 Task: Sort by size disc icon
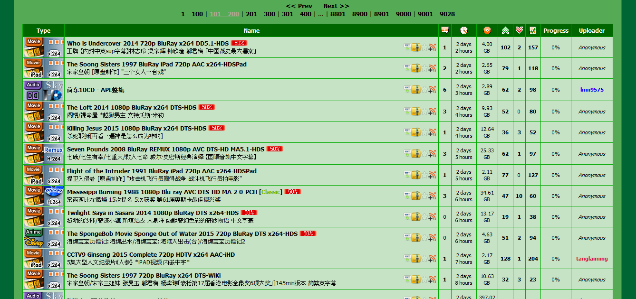click(x=487, y=30)
